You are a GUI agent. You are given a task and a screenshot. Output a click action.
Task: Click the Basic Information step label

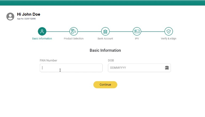(42, 38)
